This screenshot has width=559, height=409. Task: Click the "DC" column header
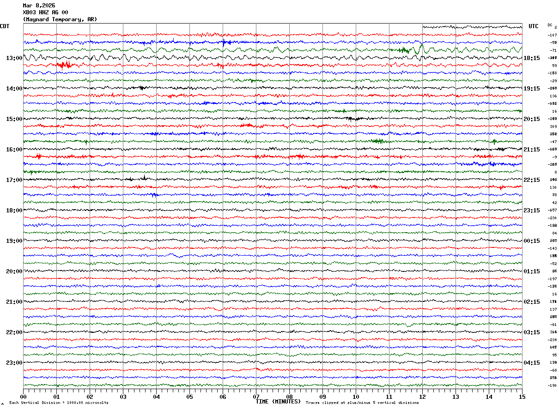tap(550, 25)
